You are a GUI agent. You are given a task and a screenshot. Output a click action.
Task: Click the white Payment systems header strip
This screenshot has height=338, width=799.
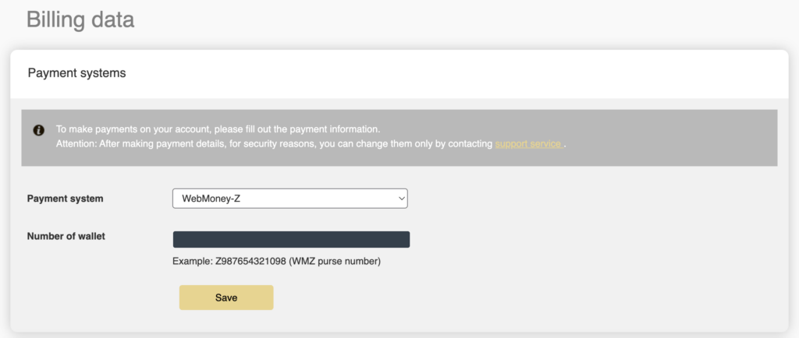pyautogui.click(x=468, y=74)
